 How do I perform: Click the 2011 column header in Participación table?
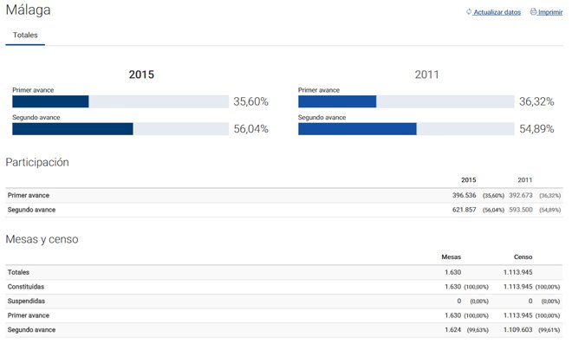pyautogui.click(x=525, y=180)
